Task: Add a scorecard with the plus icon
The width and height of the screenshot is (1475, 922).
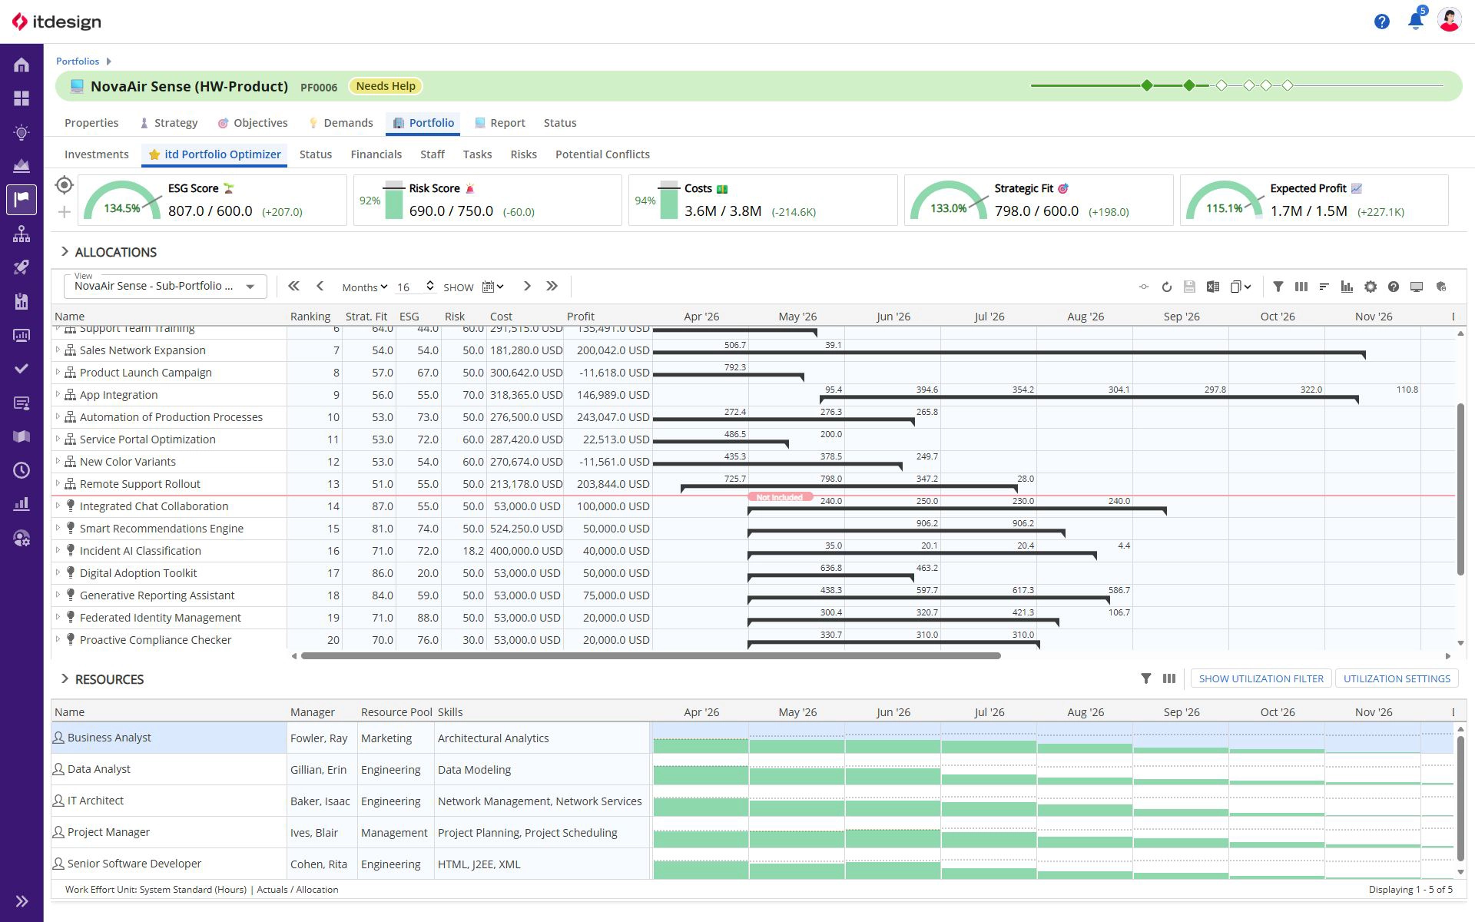Action: click(x=65, y=212)
